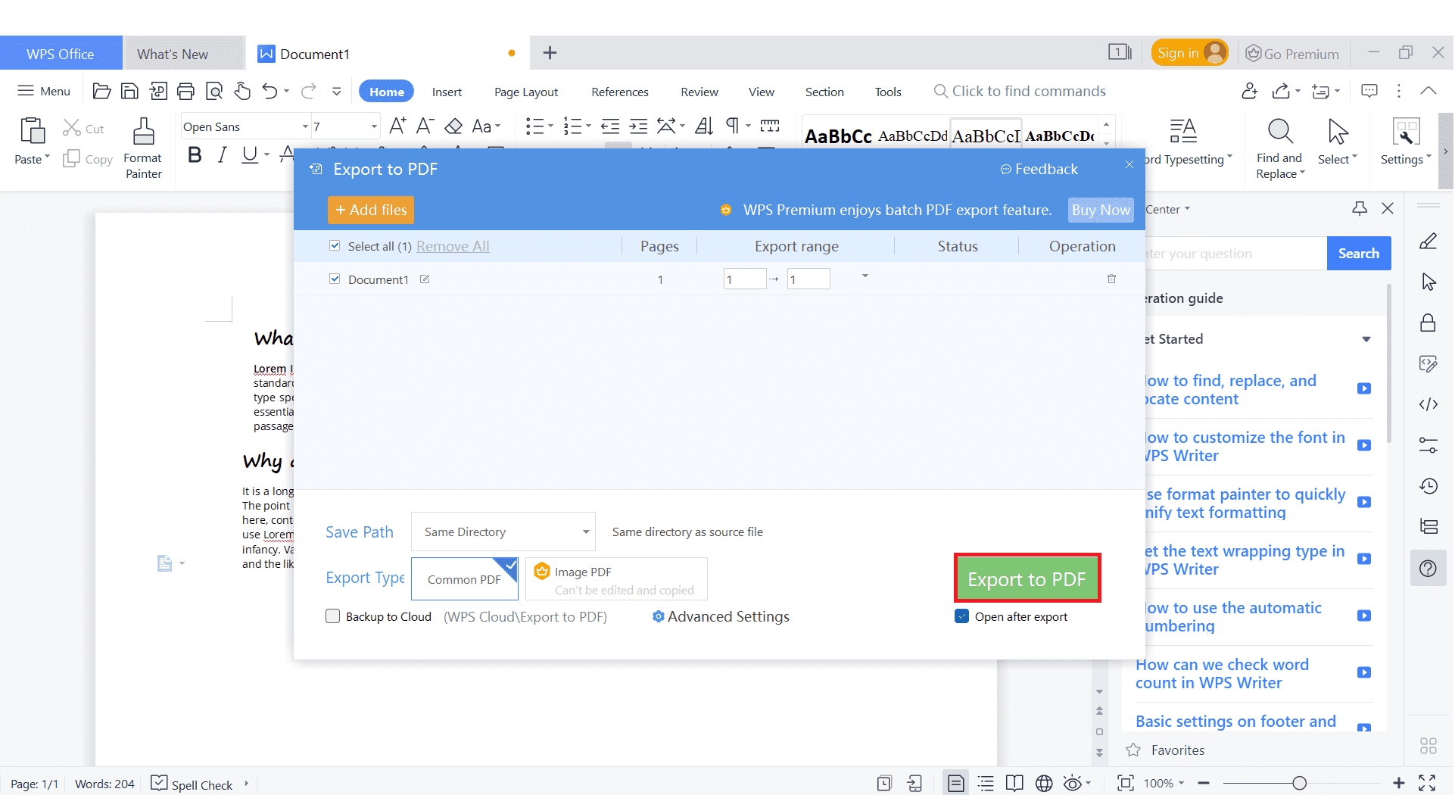Click the Clear formatting eraser icon
This screenshot has height=795, width=1455.
[x=453, y=126]
